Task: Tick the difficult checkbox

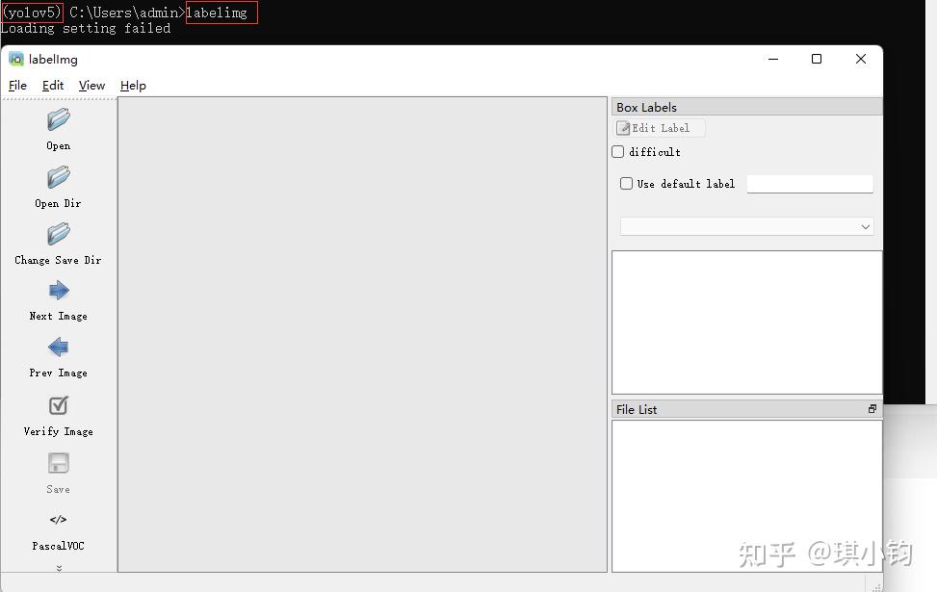Action: 618,152
